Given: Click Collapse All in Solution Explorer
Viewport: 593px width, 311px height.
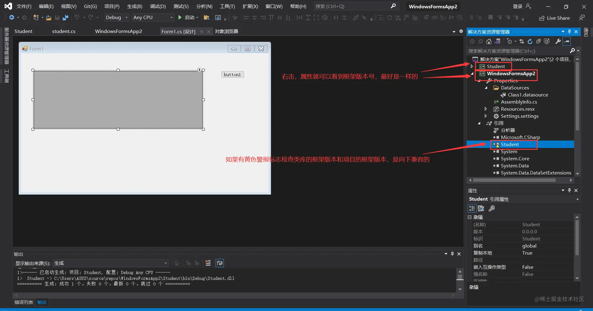Looking at the screenshot, I should point(538,41).
